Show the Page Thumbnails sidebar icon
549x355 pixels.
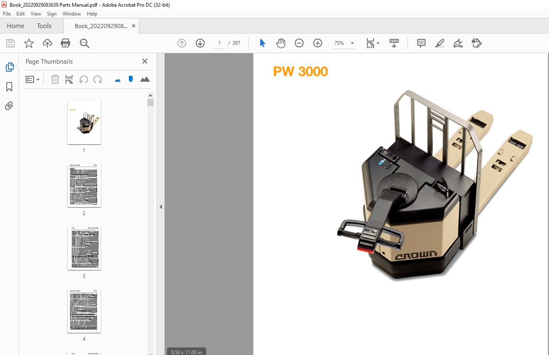click(x=9, y=67)
